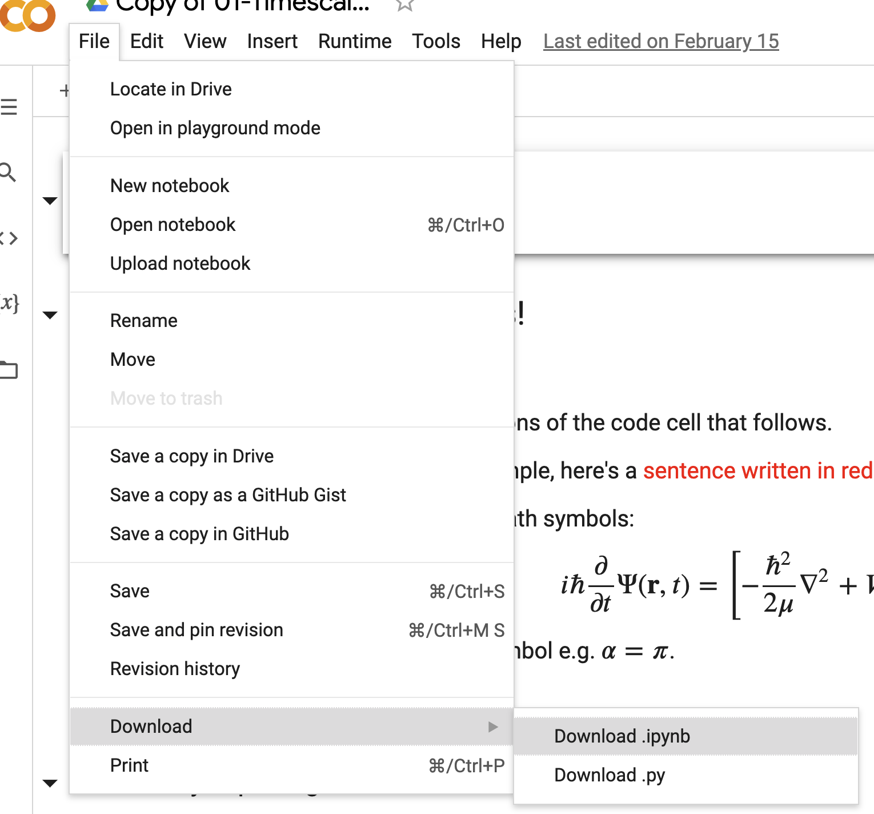Open table of contents sidebar icon

(9, 107)
